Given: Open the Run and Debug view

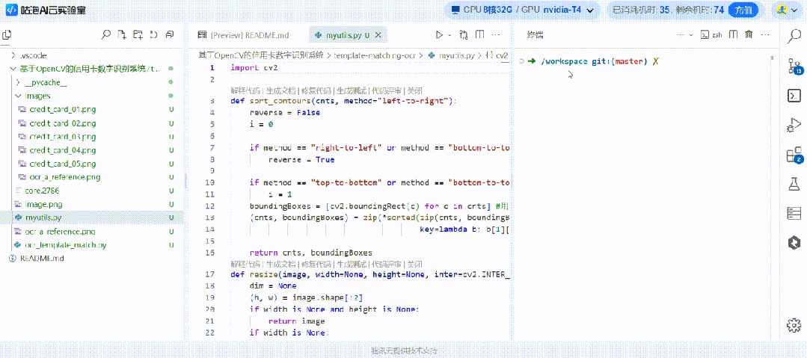Looking at the screenshot, I should click(794, 126).
